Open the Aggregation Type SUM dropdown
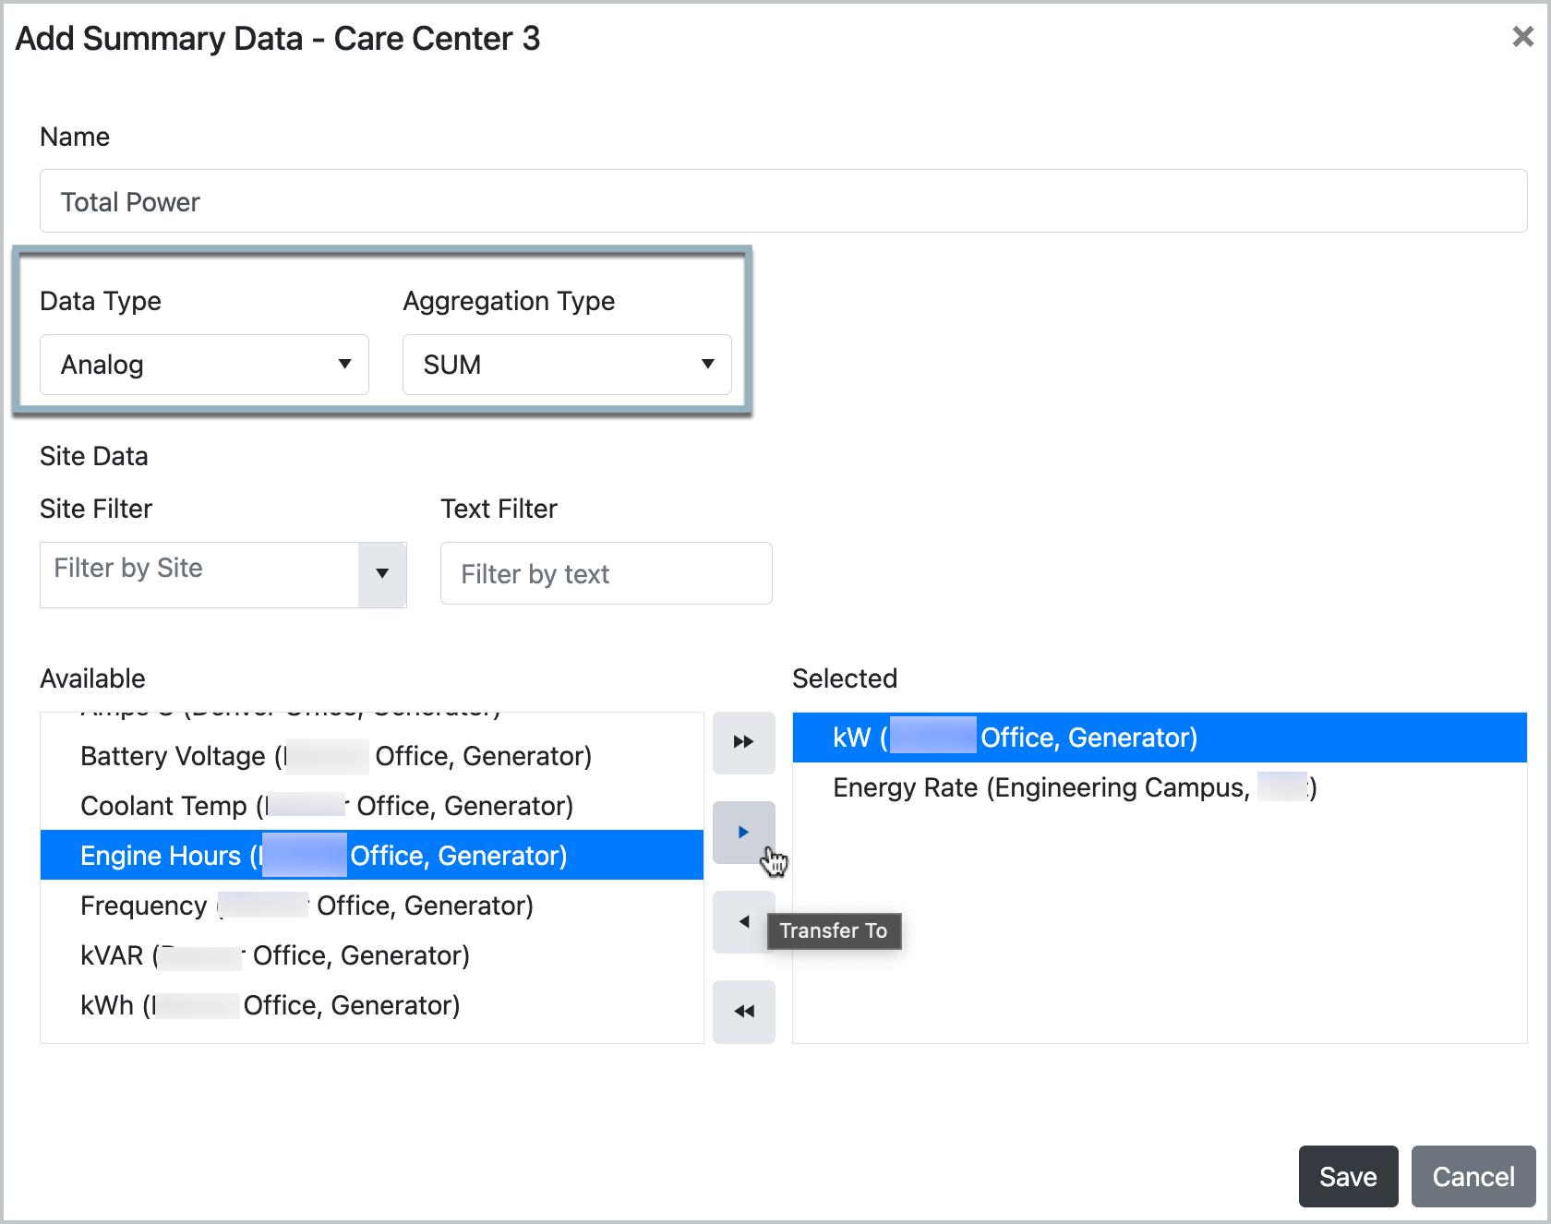The height and width of the screenshot is (1224, 1551). click(567, 365)
